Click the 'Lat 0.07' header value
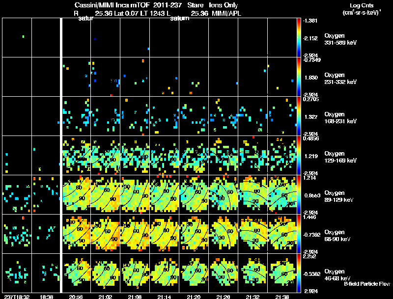 tap(127, 13)
